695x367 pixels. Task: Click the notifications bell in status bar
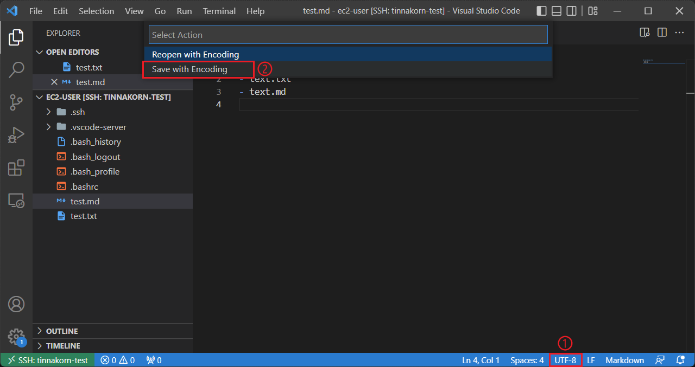click(680, 360)
